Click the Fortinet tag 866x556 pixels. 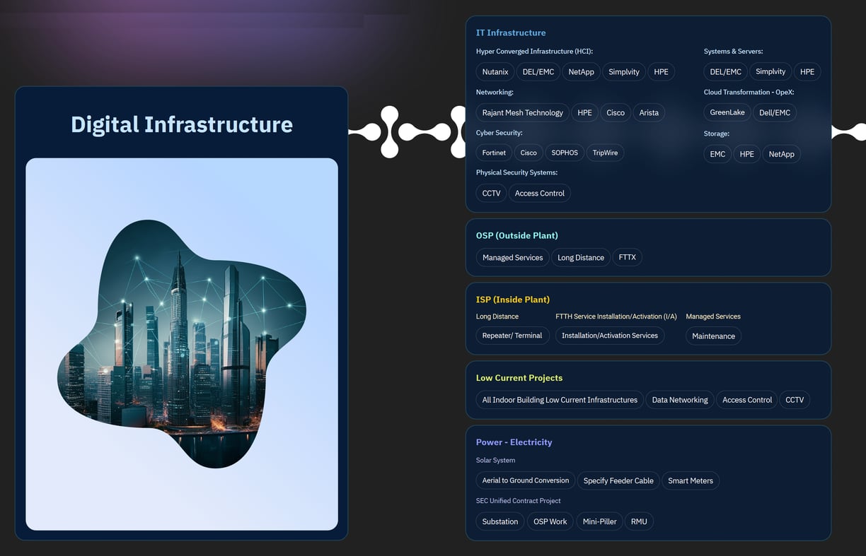pyautogui.click(x=494, y=153)
